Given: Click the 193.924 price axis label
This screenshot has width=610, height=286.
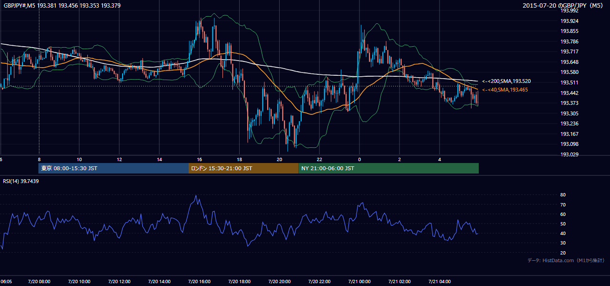Looking at the screenshot, I should [x=569, y=21].
